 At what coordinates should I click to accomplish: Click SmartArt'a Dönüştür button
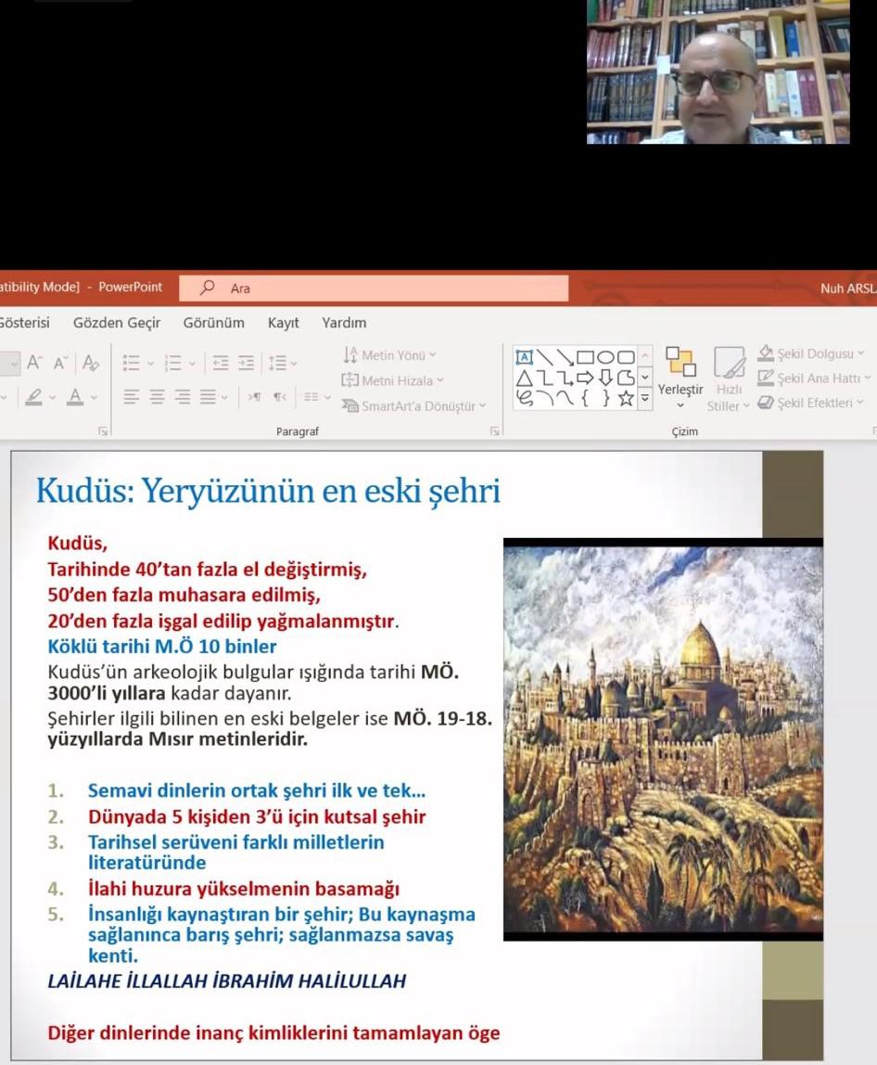(414, 406)
